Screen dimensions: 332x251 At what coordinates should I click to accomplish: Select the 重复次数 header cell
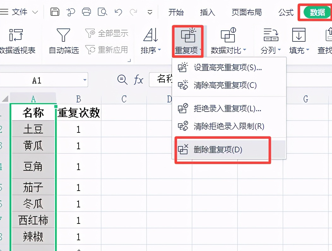click(79, 113)
